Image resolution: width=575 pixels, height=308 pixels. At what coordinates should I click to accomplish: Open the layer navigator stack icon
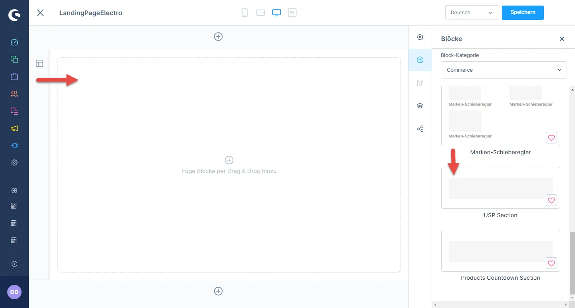[420, 106]
